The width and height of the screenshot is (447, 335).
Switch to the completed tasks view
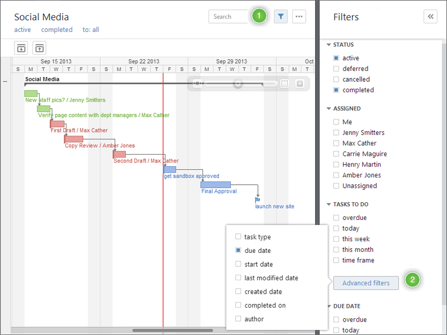point(56,30)
